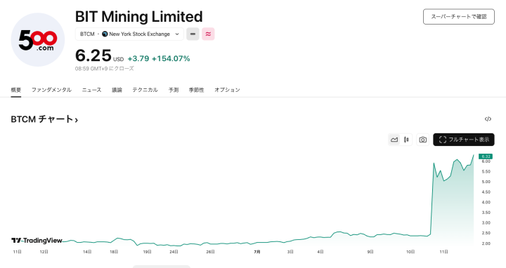The width and height of the screenshot is (506, 268).
Task: Click the 500.com company logo
Action: 38,39
